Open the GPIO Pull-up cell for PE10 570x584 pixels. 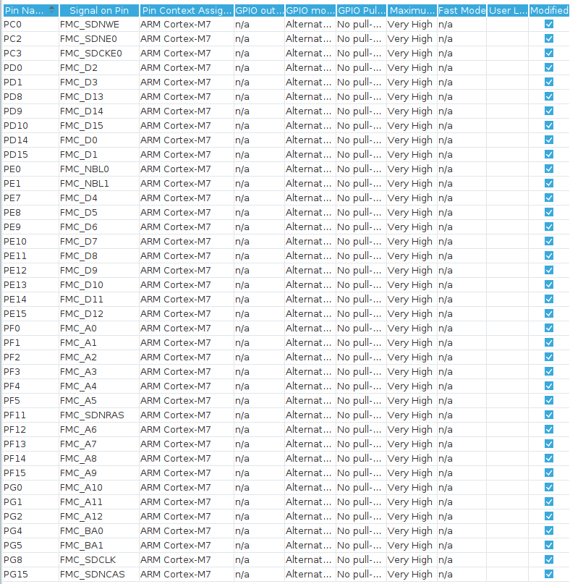[x=360, y=241]
